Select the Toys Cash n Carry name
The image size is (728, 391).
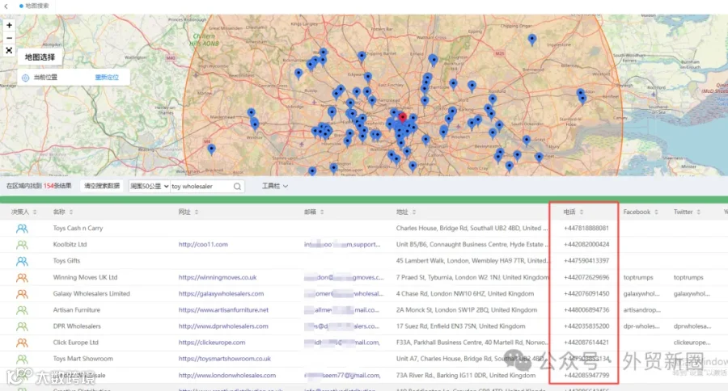tap(78, 228)
